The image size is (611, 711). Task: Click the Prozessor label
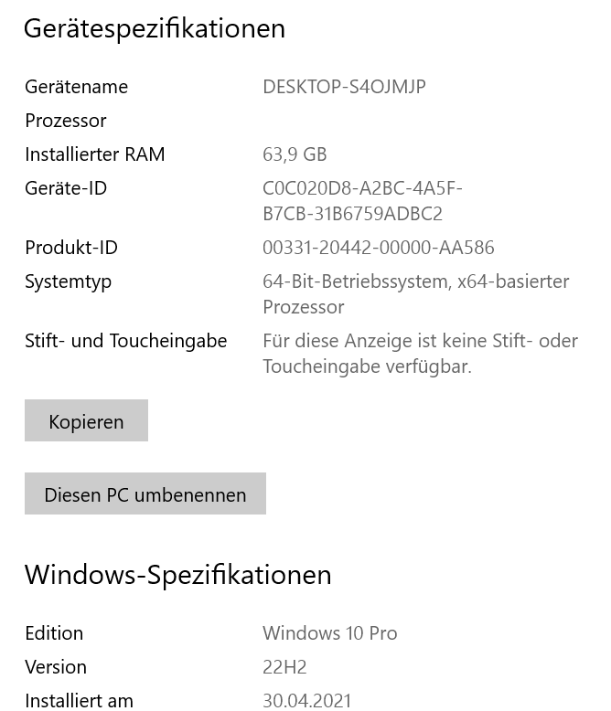pos(66,121)
